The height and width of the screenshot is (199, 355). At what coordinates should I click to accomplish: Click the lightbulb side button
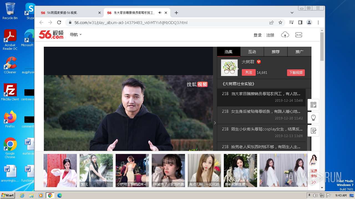coord(313,118)
